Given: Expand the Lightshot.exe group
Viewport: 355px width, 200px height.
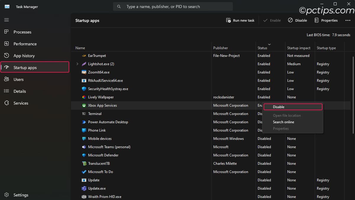Looking at the screenshot, I should pyautogui.click(x=78, y=64).
